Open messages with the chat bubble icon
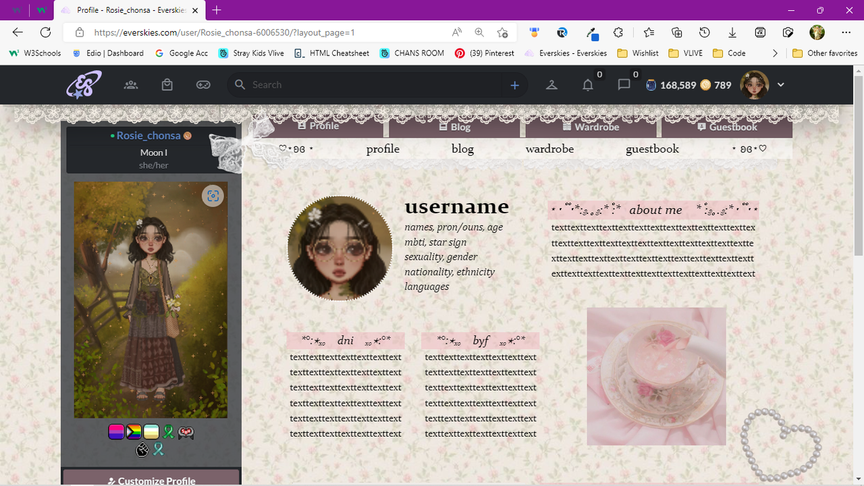 [624, 84]
